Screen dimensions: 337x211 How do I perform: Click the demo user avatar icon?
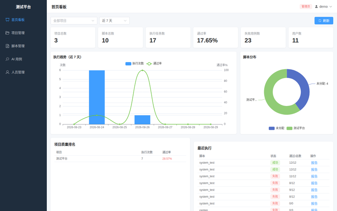[x=316, y=7]
